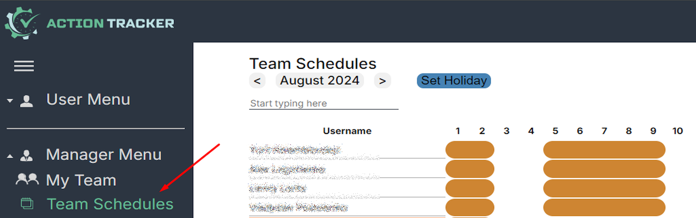Click the My Team people icon
Screen dimensions: 696x218
point(27,180)
